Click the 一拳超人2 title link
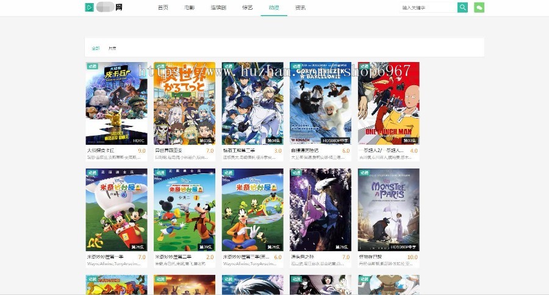 coord(381,150)
